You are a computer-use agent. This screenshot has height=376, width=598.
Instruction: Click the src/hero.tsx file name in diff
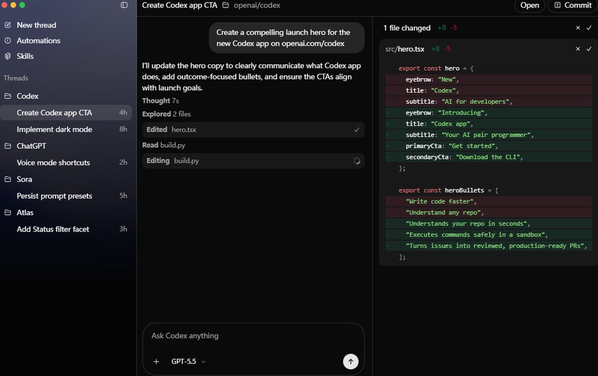tap(405, 49)
